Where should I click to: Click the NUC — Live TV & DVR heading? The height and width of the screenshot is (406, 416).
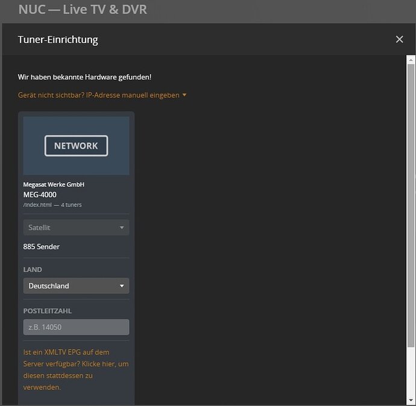83,10
